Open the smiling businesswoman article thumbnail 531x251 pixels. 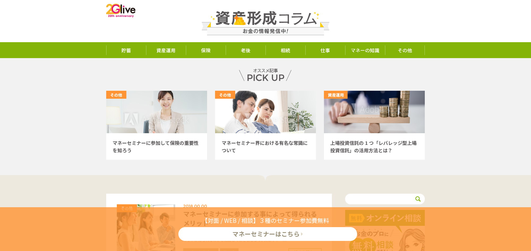click(157, 112)
